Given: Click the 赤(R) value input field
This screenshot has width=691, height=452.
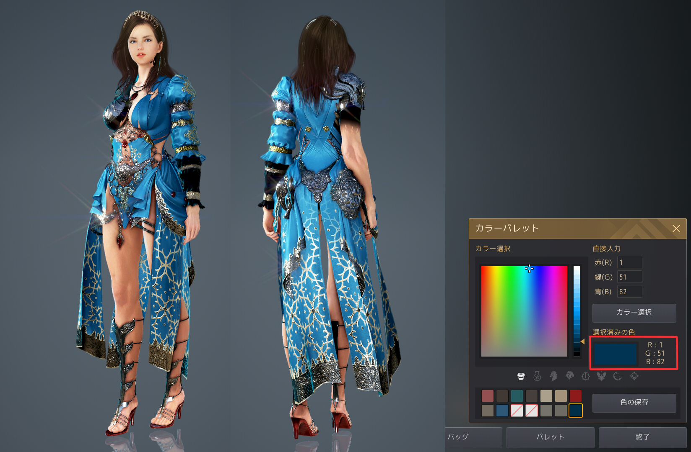Looking at the screenshot, I should (x=629, y=262).
